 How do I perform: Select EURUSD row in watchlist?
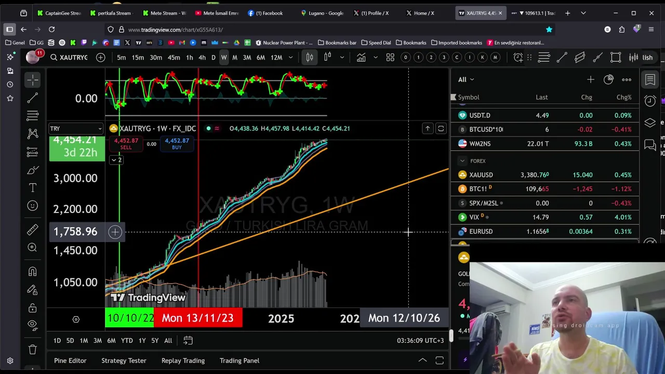pyautogui.click(x=545, y=231)
